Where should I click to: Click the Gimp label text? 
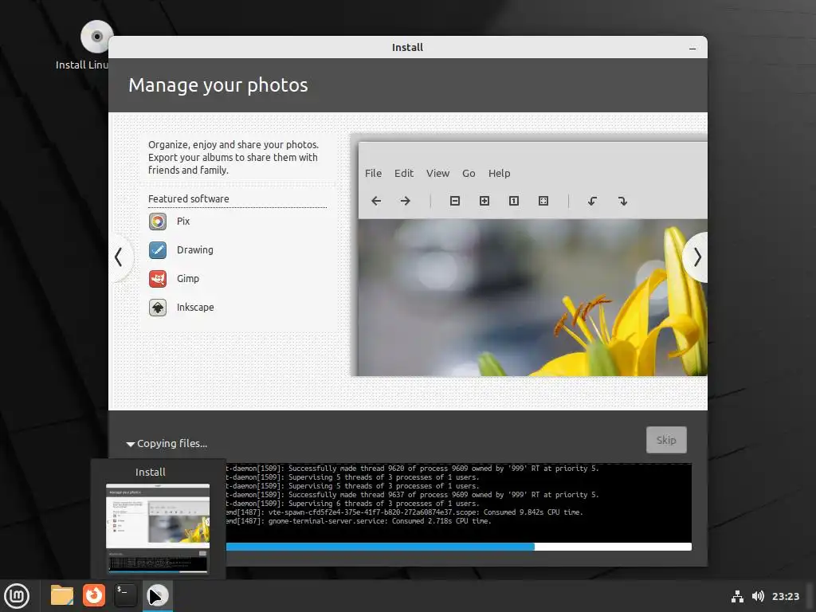(188, 278)
